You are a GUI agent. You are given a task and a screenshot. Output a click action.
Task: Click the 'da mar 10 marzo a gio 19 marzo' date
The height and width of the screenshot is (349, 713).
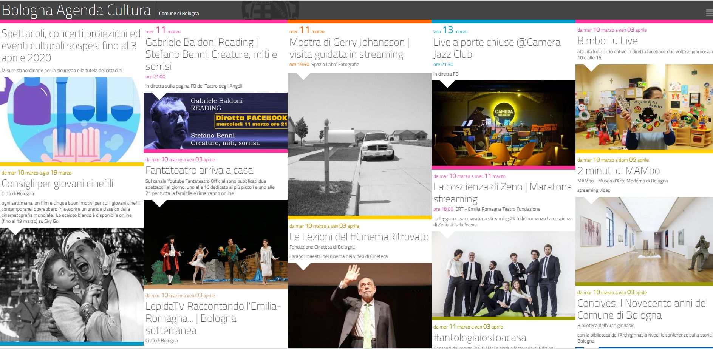coord(36,173)
